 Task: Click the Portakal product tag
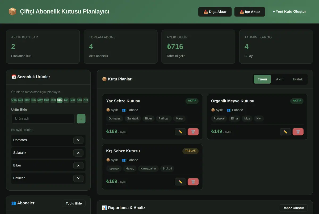[x=219, y=118]
